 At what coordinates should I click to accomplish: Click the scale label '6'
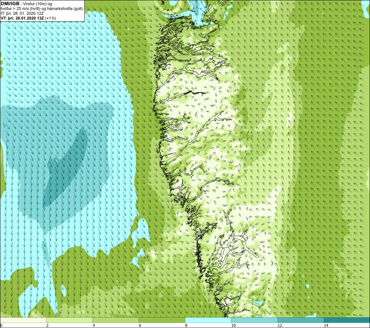click(x=140, y=325)
